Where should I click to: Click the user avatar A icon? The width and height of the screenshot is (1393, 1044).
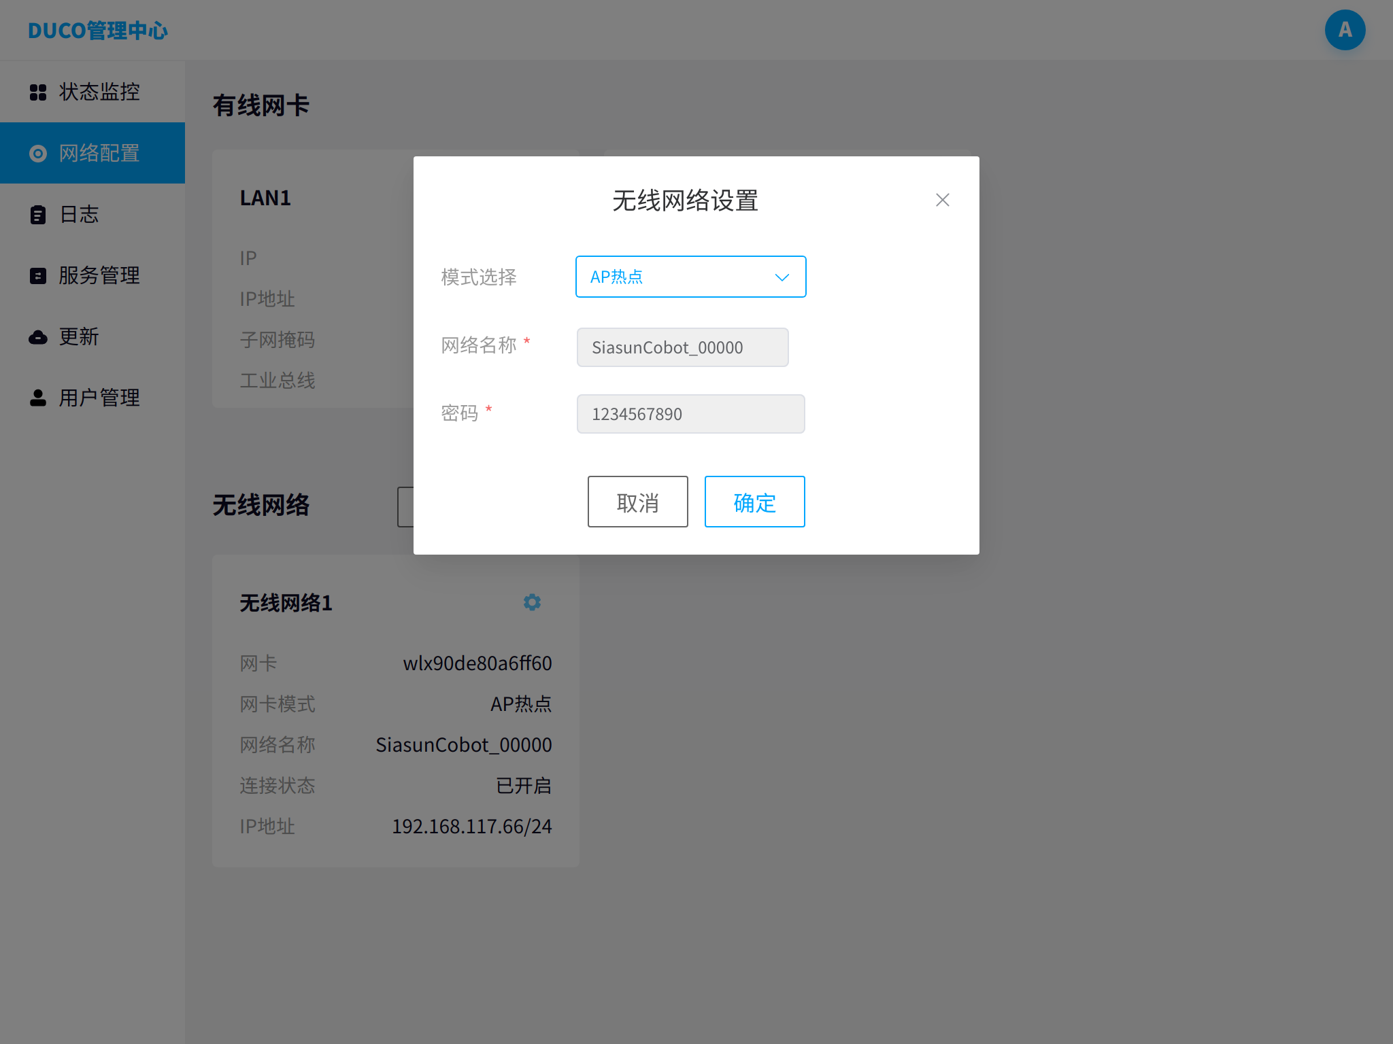click(1345, 30)
